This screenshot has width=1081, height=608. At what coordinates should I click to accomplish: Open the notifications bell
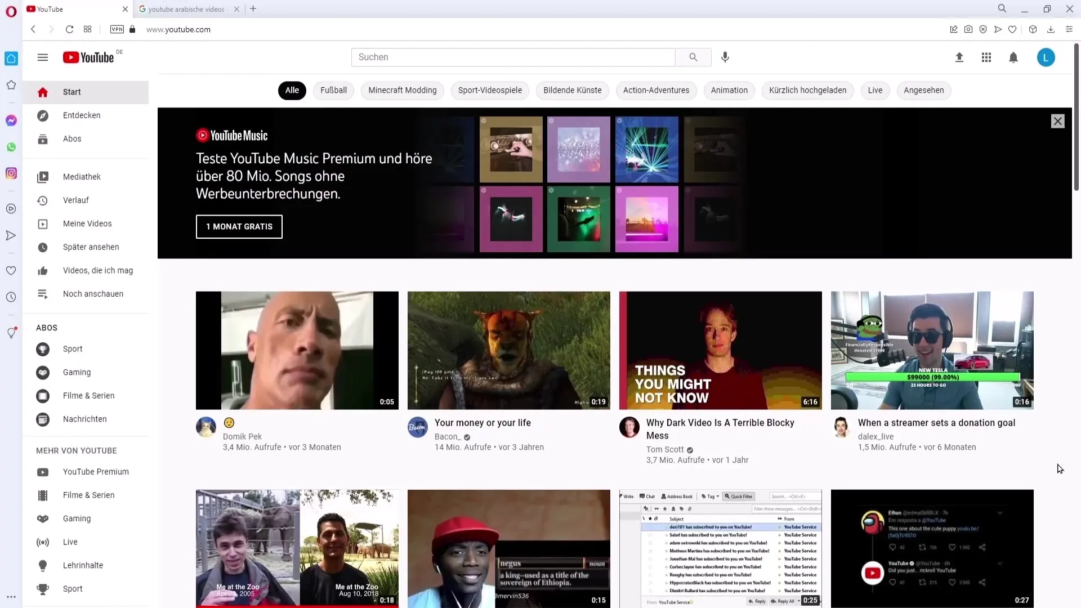1013,57
